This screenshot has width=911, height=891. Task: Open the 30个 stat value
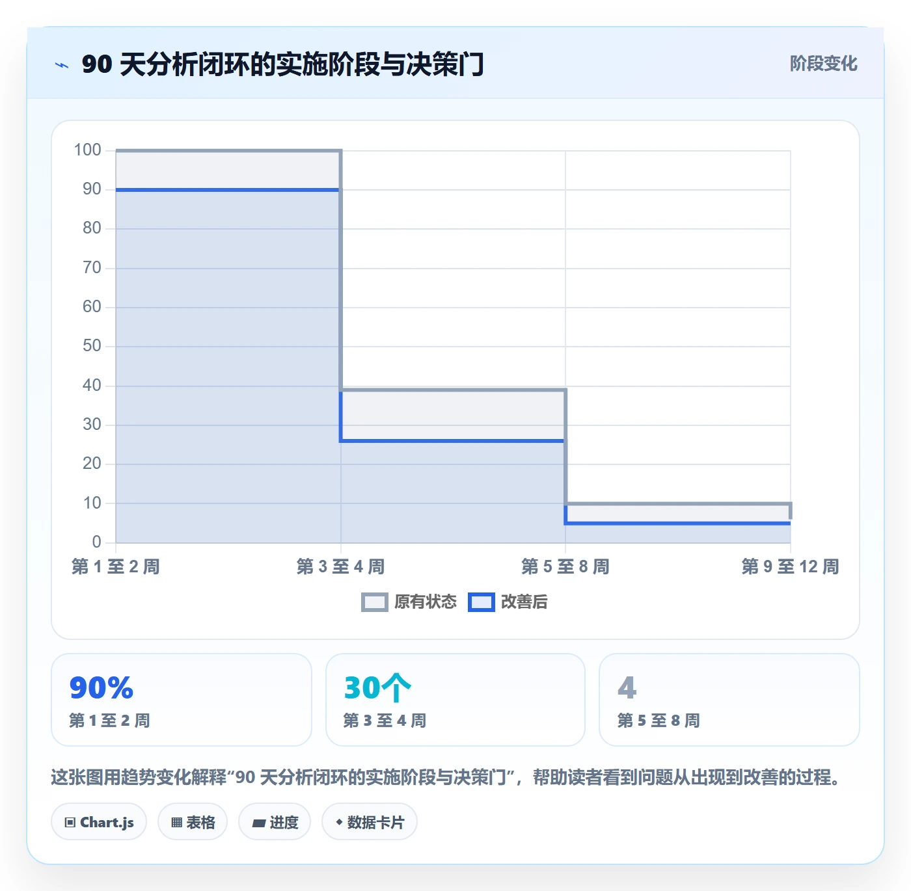(x=377, y=687)
